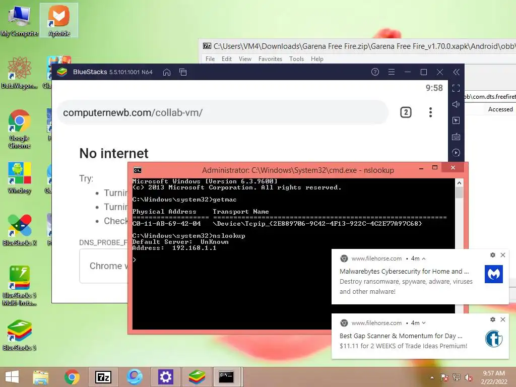516x387 pixels.
Task: Open the View menu in 7-Zip
Action: coord(245,59)
